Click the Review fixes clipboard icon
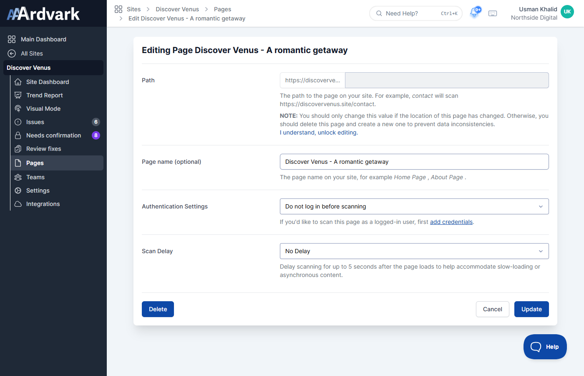584x376 pixels. tap(18, 149)
